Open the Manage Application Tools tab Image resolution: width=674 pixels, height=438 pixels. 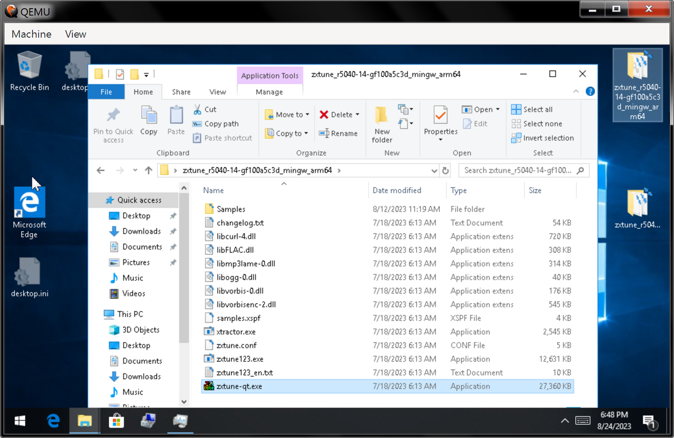point(269,92)
